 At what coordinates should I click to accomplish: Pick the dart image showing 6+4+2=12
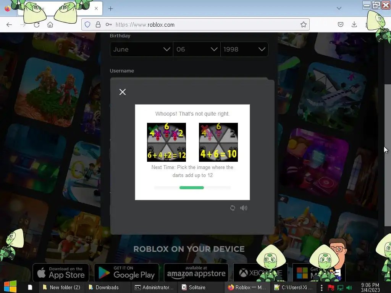click(x=166, y=142)
